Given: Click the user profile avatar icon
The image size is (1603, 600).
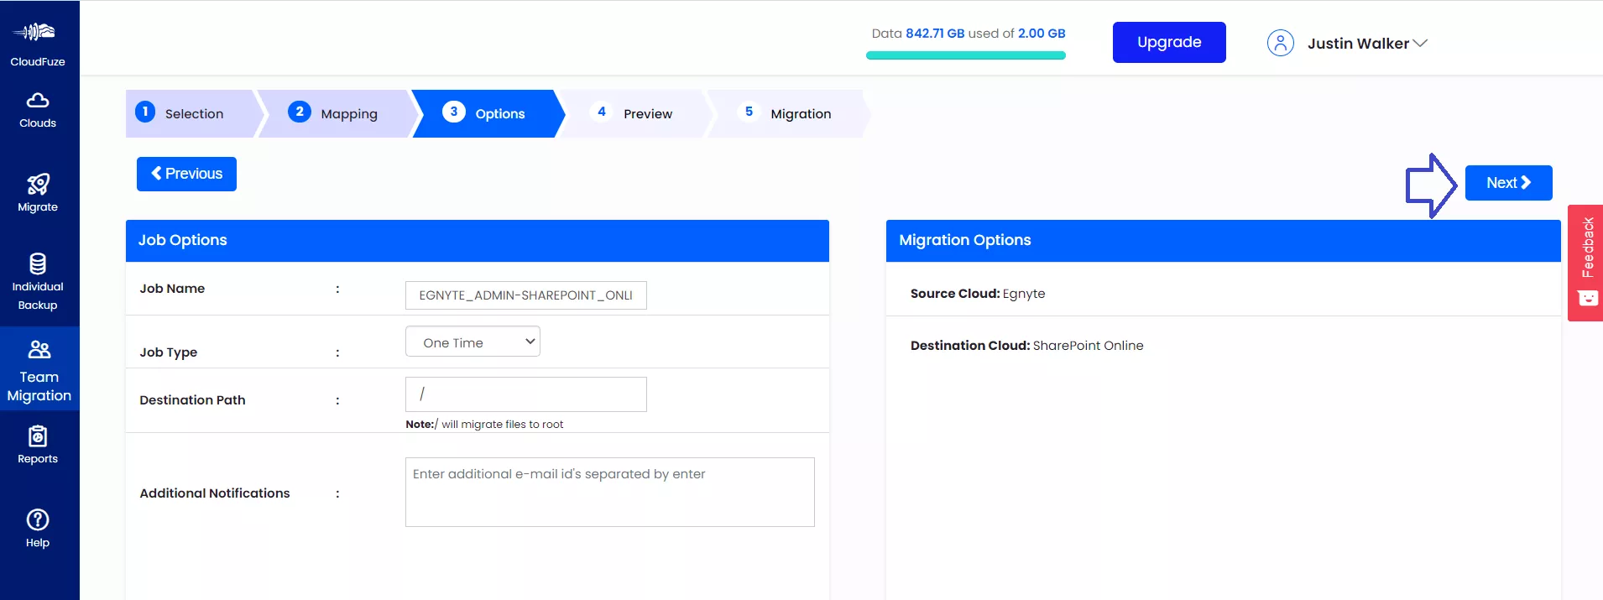Looking at the screenshot, I should 1280,43.
